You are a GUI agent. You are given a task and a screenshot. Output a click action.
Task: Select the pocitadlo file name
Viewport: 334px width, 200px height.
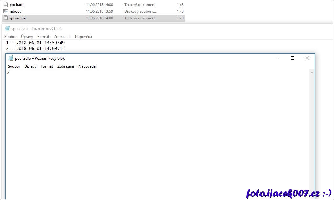18,5
